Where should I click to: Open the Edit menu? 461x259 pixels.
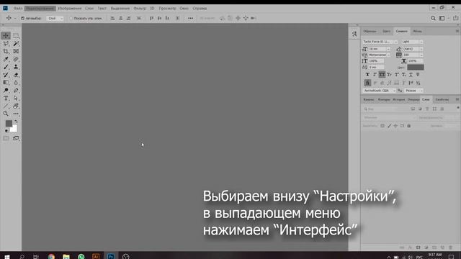click(40, 9)
